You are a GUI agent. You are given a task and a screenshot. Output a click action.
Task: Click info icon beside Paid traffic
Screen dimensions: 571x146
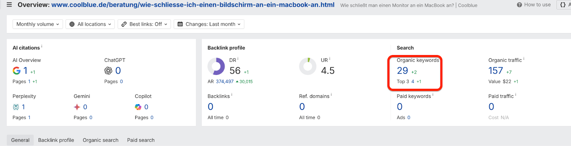click(x=516, y=95)
